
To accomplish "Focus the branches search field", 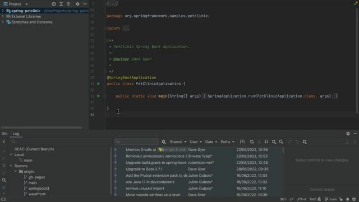I will tap(61, 142).
